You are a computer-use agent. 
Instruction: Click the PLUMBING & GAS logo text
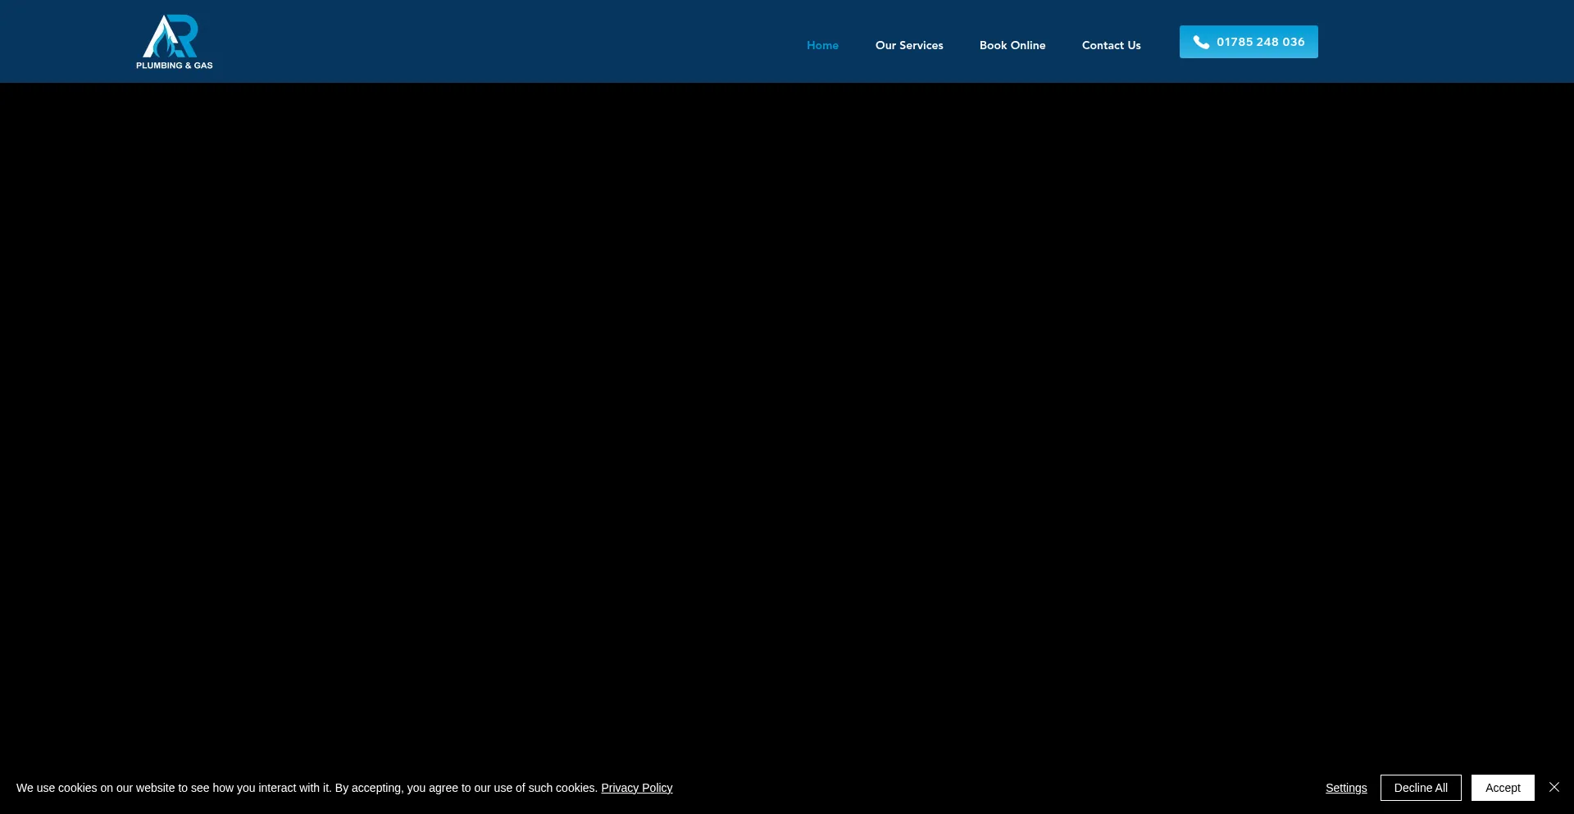coord(174,66)
